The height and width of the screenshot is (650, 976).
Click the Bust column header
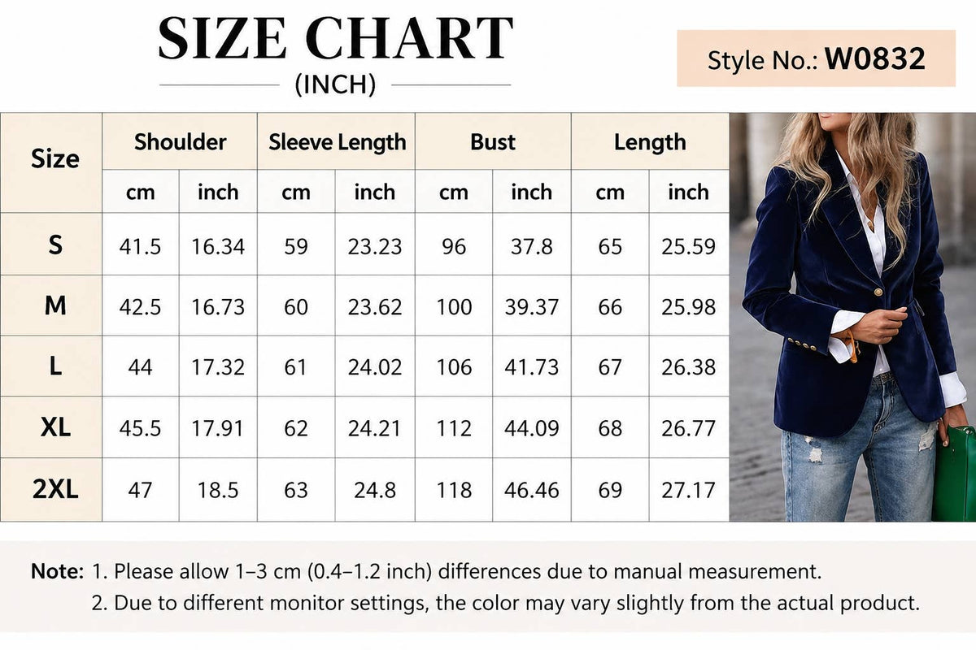(x=493, y=141)
